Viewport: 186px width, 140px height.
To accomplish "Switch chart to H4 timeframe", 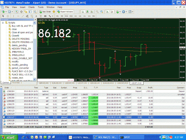I will tap(80, 16).
